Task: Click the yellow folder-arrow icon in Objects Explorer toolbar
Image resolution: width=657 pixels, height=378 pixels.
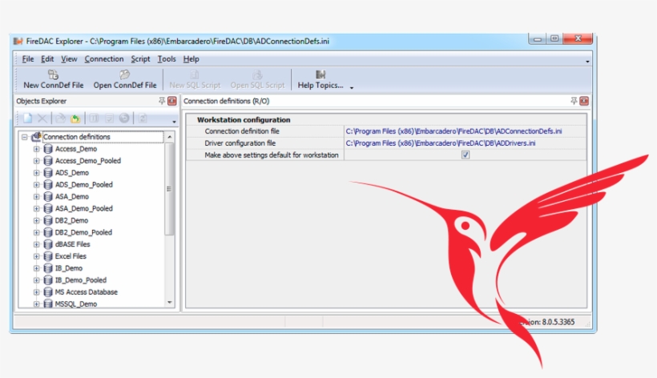Action: click(75, 119)
